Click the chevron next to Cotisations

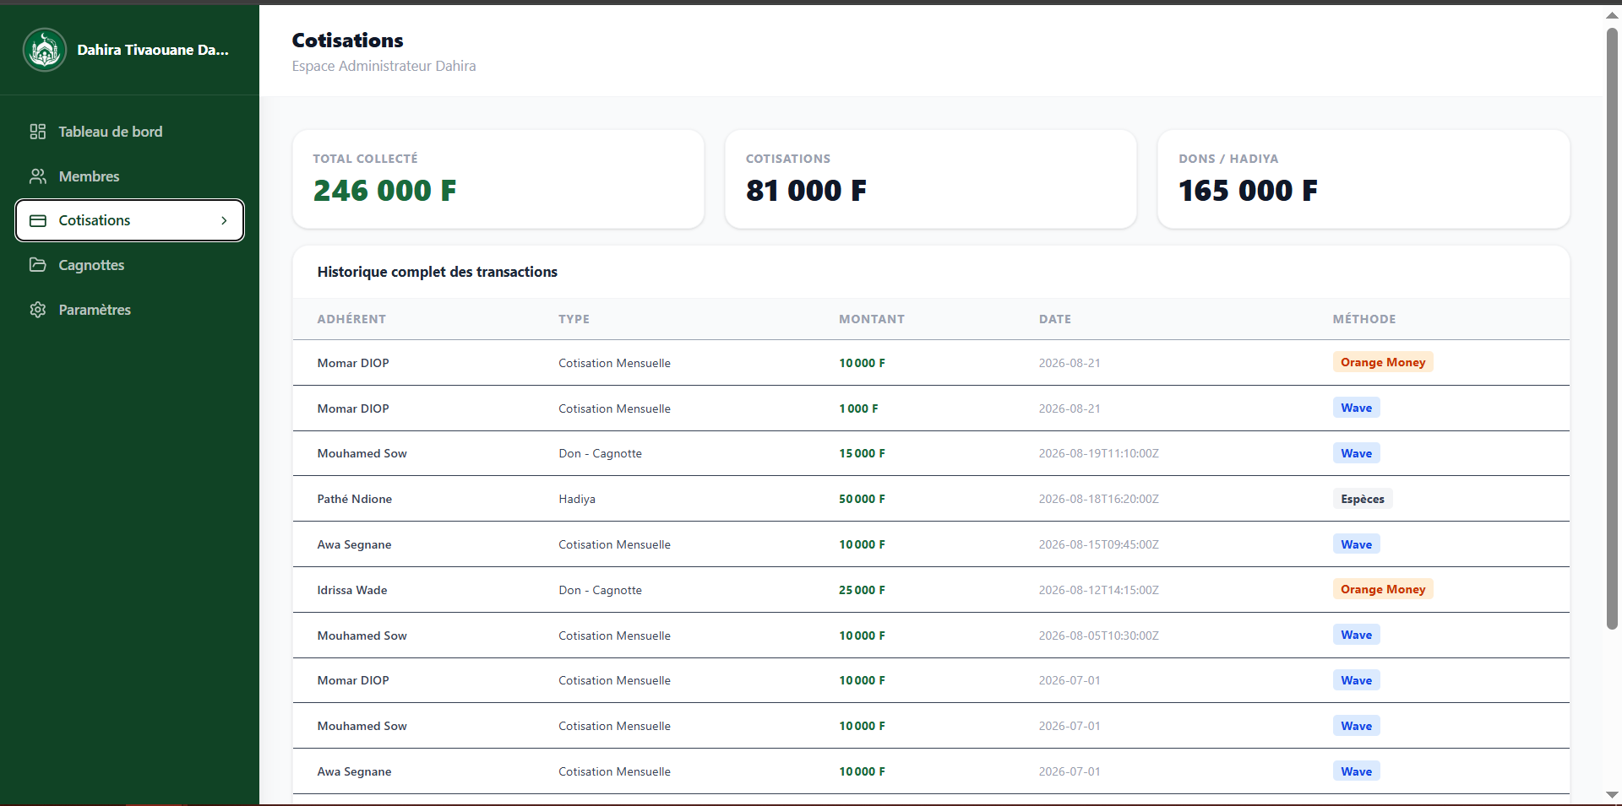[x=224, y=220]
